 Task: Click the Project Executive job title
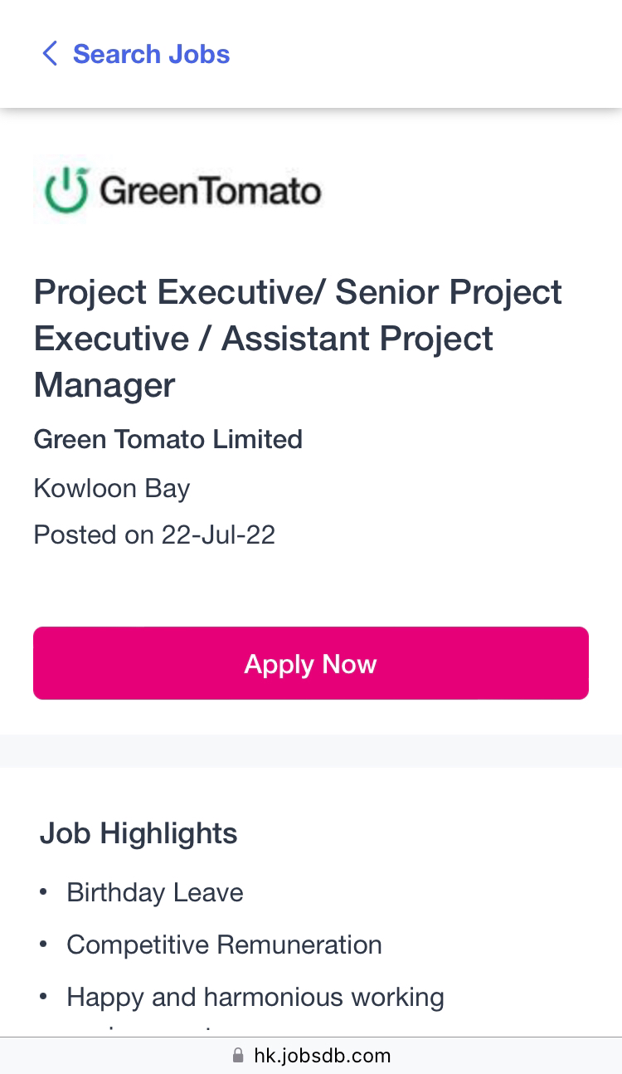298,338
